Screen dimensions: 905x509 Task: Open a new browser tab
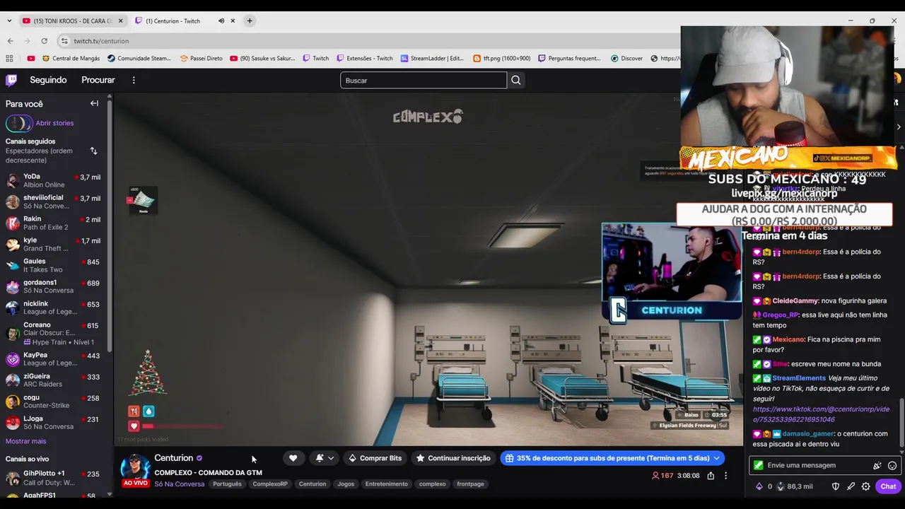[250, 21]
